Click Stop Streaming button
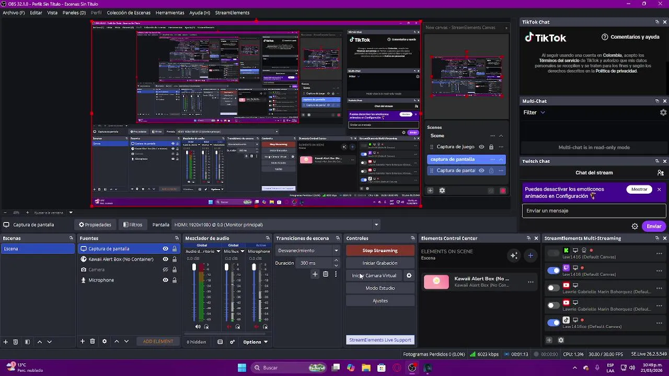This screenshot has width=669, height=376. (380, 251)
